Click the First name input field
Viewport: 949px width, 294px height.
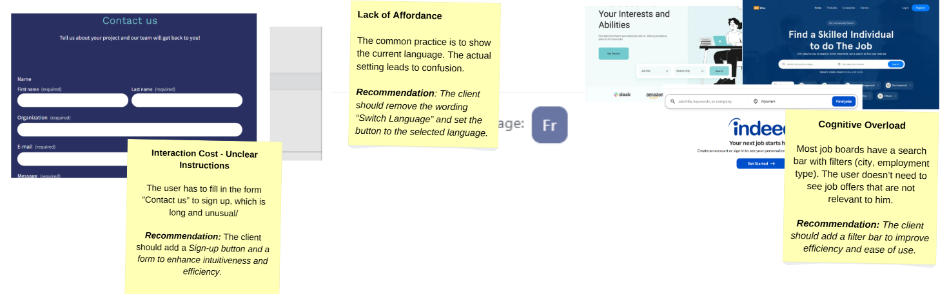click(x=72, y=100)
